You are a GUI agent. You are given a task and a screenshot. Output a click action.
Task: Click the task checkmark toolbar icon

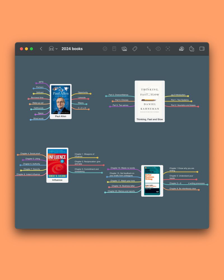pos(105,49)
